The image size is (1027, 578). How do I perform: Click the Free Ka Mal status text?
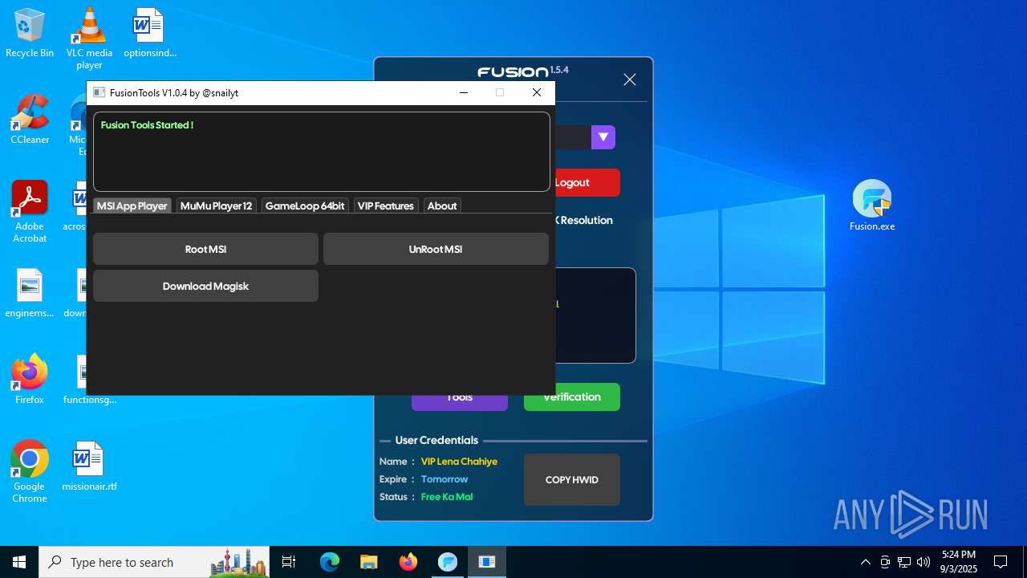[x=447, y=497]
